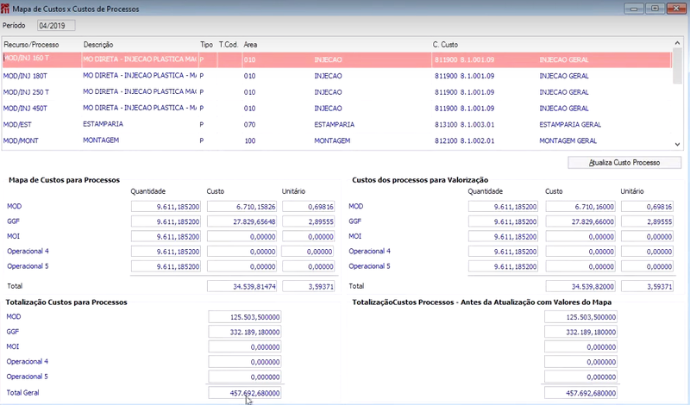The width and height of the screenshot is (690, 405).
Task: Click the Período field showing 04/2019
Action: pos(56,26)
